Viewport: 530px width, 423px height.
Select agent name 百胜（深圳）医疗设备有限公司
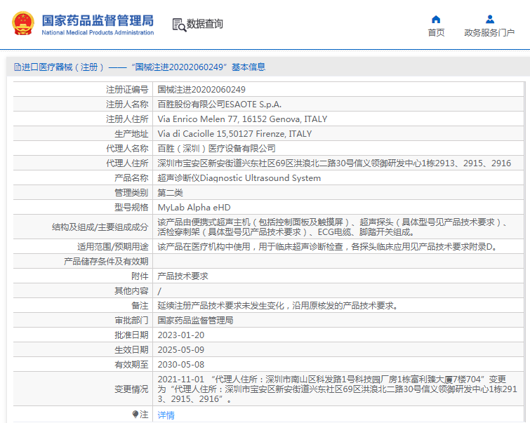click(x=216, y=148)
